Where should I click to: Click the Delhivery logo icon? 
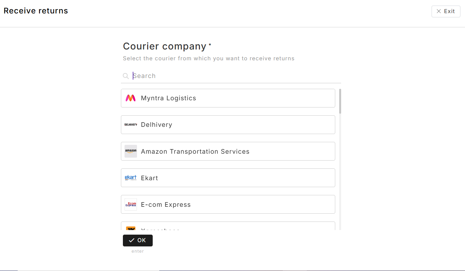[131, 125]
